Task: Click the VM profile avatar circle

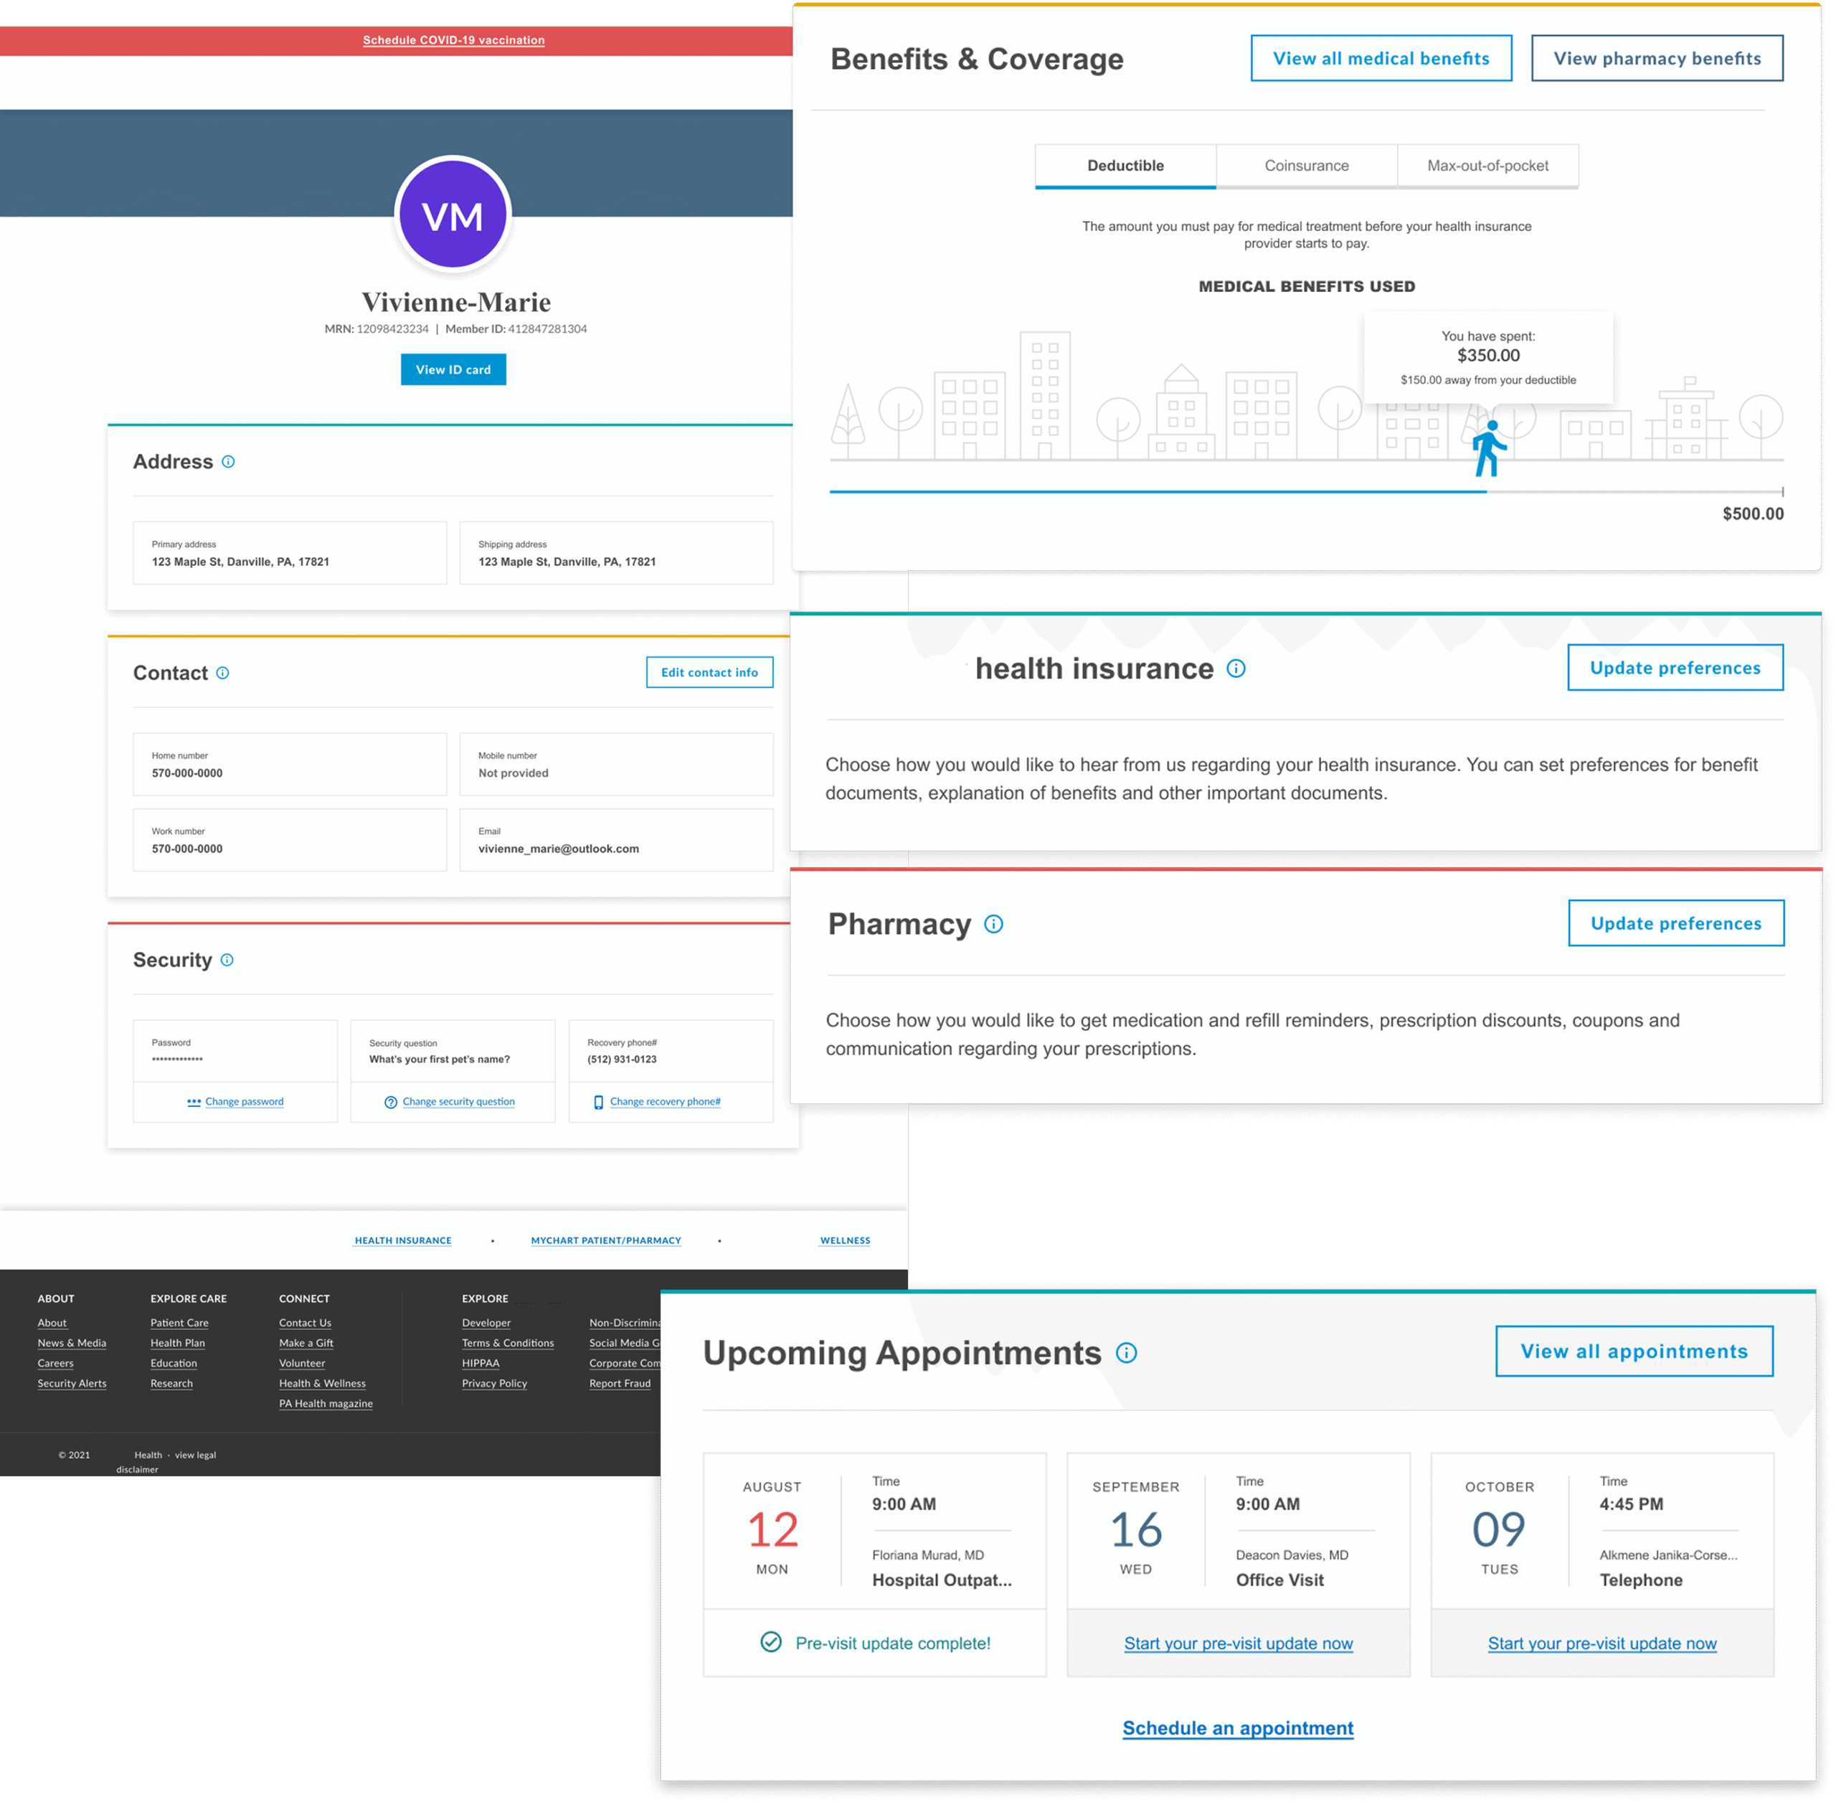Action: (453, 216)
